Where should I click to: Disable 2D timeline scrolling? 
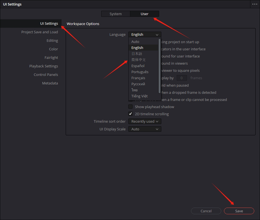[x=130, y=114]
